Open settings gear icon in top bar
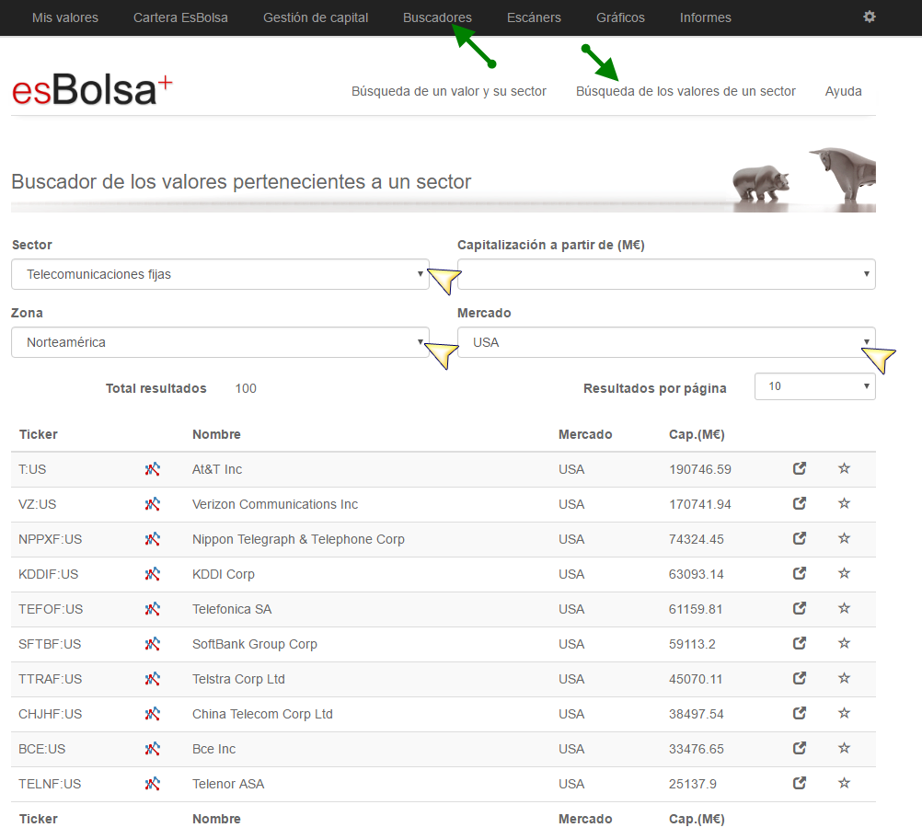 (x=869, y=17)
